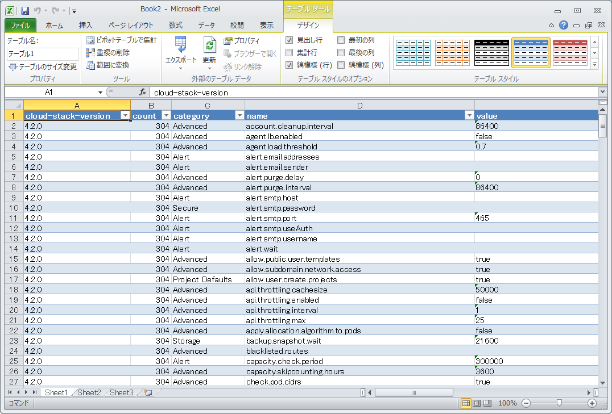Click ピボットテーブルで集計 button

click(x=121, y=40)
